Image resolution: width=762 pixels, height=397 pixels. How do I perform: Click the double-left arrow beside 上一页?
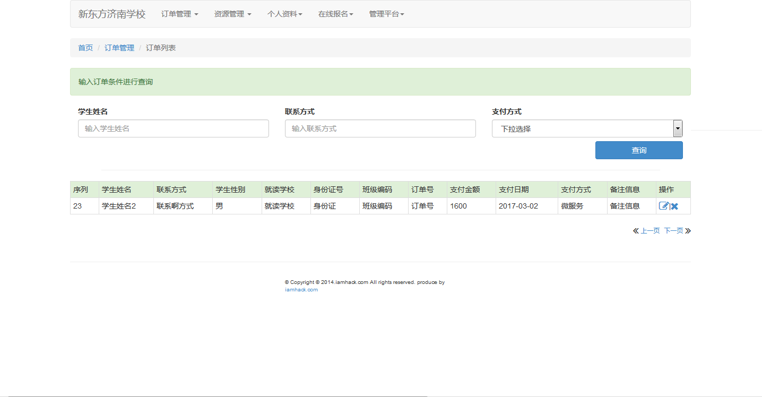pos(636,231)
